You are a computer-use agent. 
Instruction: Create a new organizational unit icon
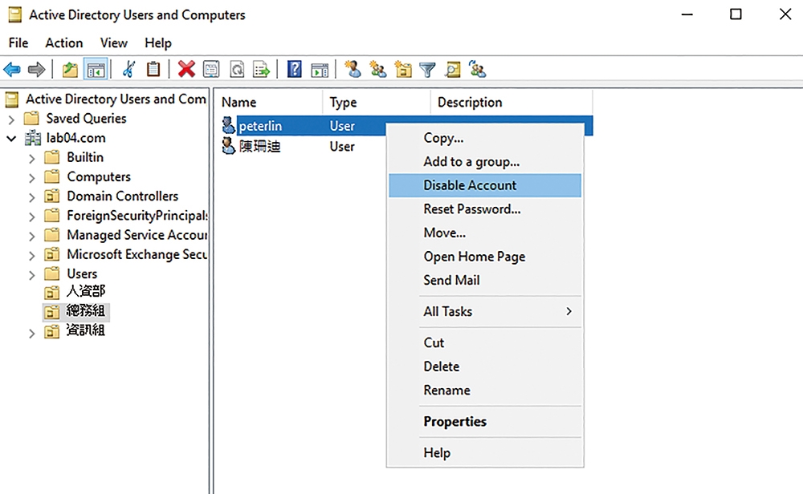403,69
